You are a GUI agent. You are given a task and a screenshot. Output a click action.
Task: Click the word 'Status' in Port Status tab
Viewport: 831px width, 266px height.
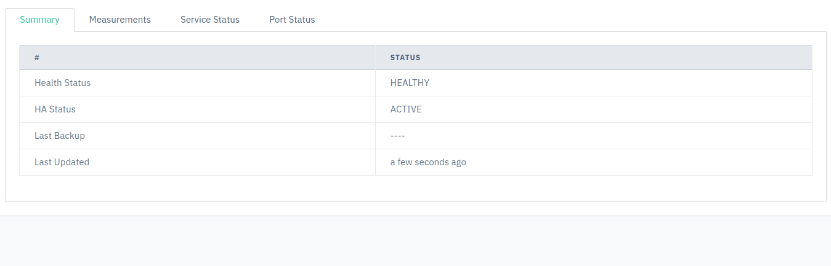click(302, 20)
